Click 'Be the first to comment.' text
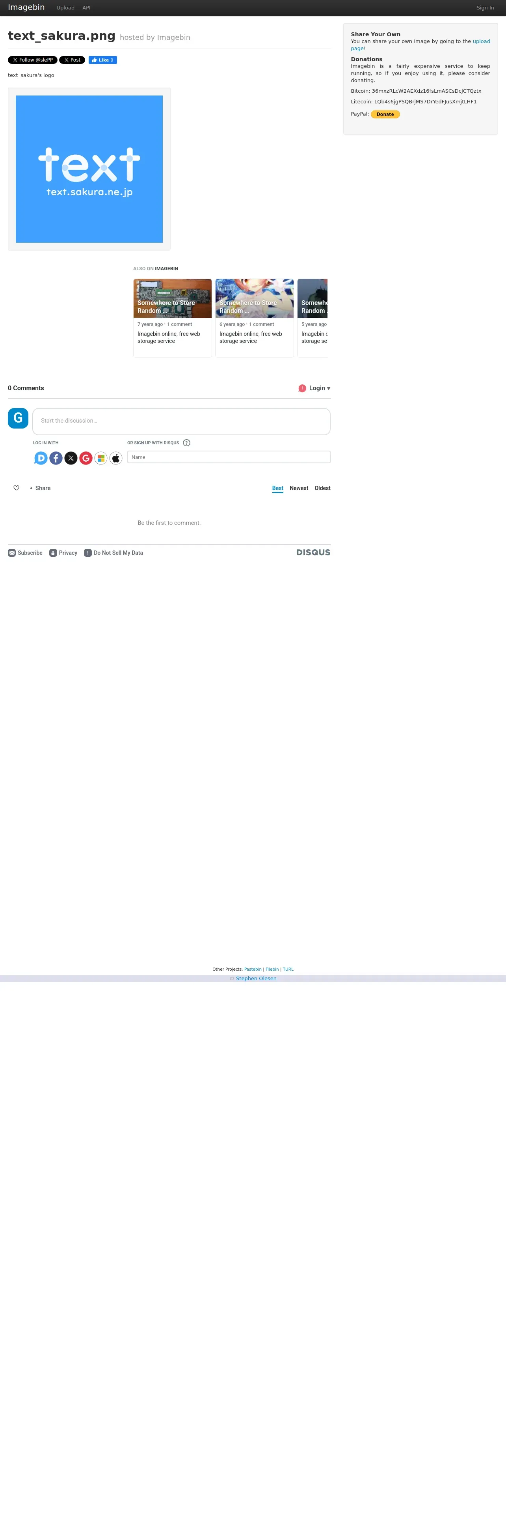The width and height of the screenshot is (506, 1520). coord(169,523)
